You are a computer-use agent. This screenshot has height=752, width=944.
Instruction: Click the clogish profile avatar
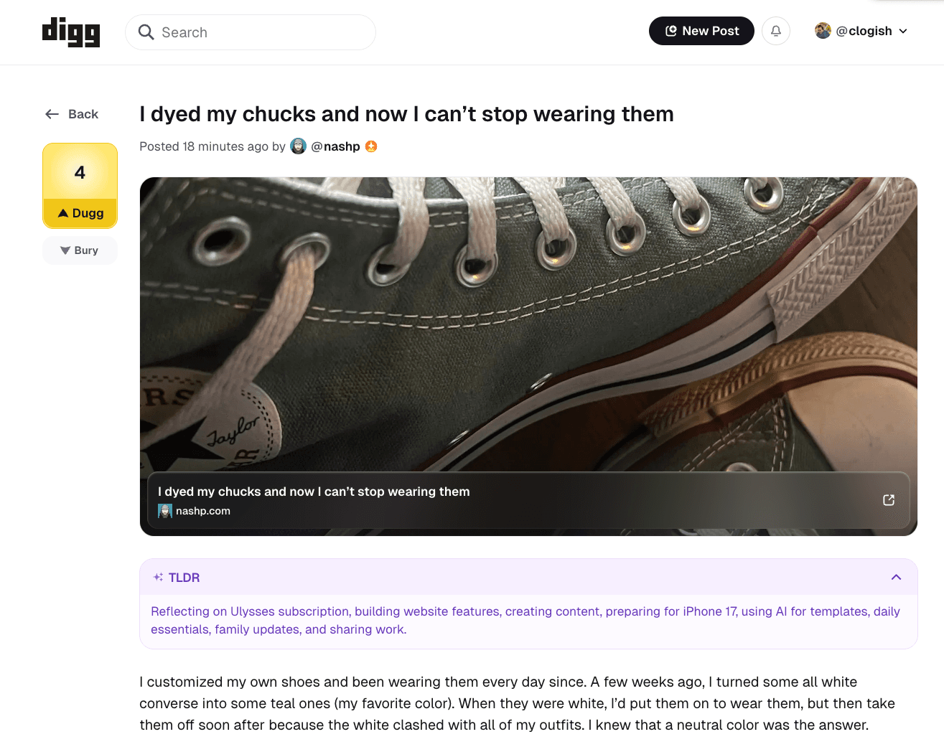pos(823,31)
